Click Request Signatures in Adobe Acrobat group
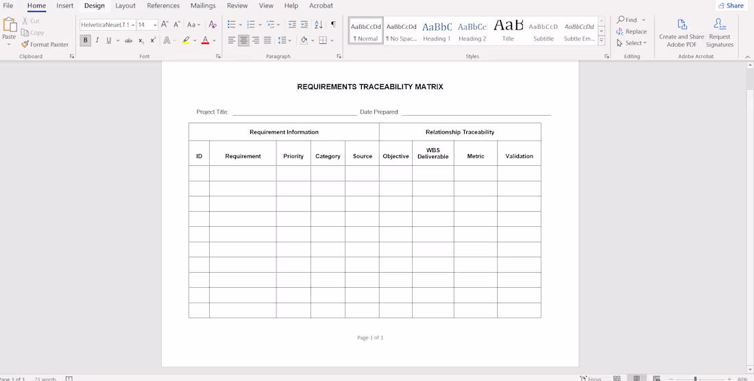This screenshot has height=381, width=754. point(719,33)
